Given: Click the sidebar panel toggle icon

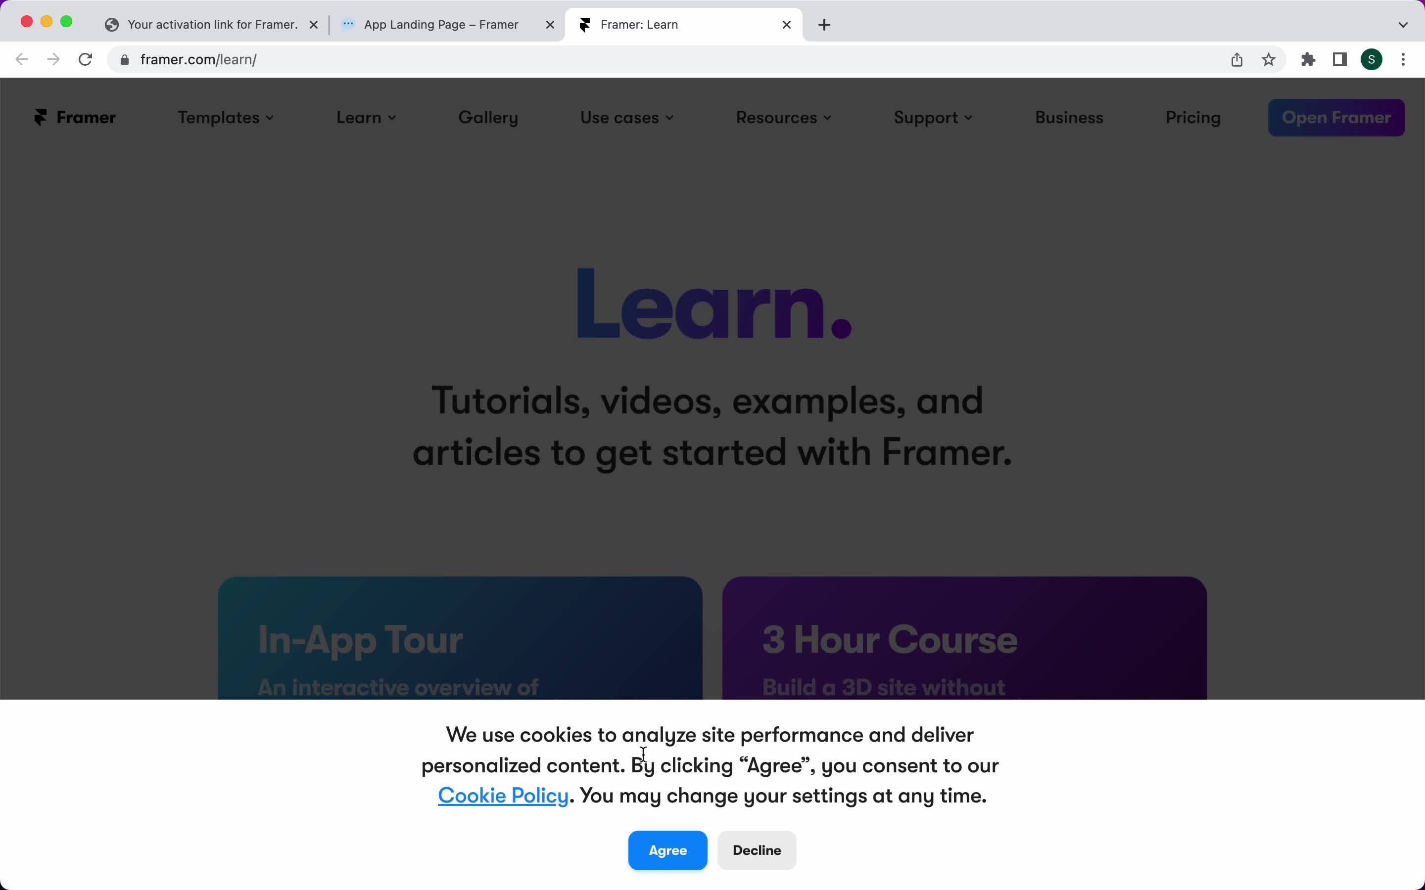Looking at the screenshot, I should tap(1340, 58).
